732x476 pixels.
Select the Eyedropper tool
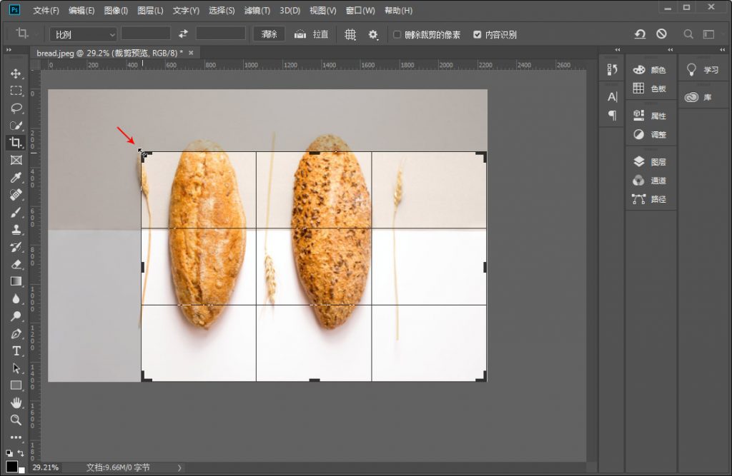[x=16, y=177]
